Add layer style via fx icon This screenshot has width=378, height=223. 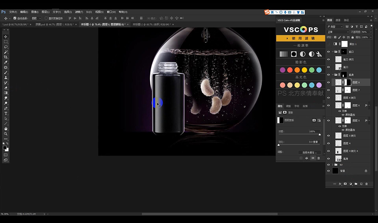[340, 184]
